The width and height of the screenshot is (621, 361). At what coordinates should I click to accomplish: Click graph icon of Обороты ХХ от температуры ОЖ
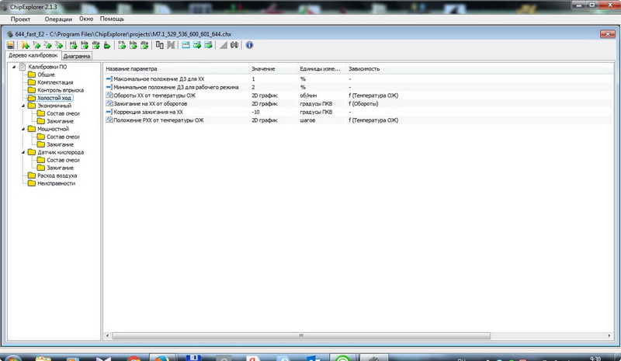(109, 95)
